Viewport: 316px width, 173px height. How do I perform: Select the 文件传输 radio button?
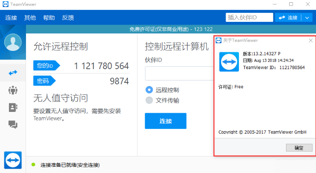(x=149, y=100)
